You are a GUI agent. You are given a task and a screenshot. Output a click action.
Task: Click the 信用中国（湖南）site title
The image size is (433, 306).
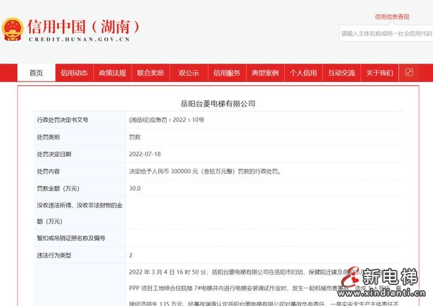pos(83,27)
